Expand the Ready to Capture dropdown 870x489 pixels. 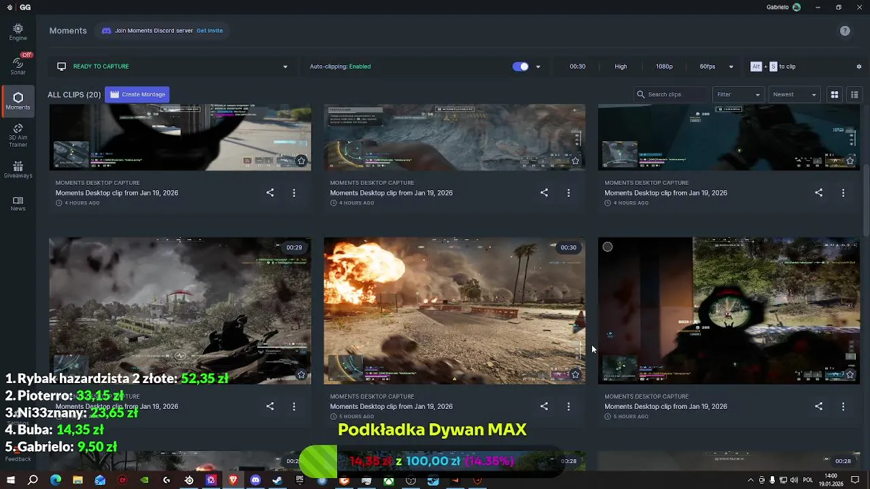285,67
